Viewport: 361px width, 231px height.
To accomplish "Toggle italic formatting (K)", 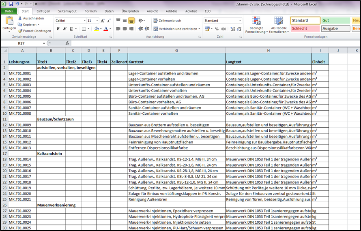I will 64,29.
